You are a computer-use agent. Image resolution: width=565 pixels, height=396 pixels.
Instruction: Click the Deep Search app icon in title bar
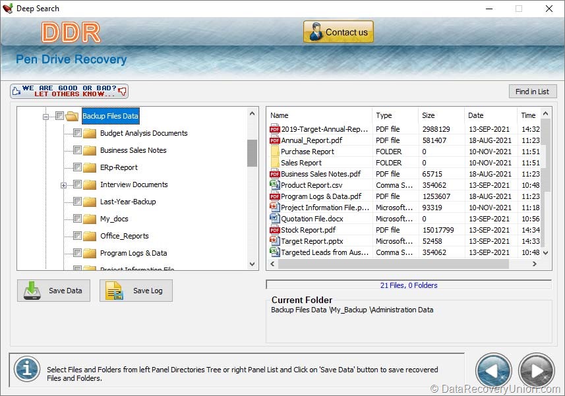(7, 9)
